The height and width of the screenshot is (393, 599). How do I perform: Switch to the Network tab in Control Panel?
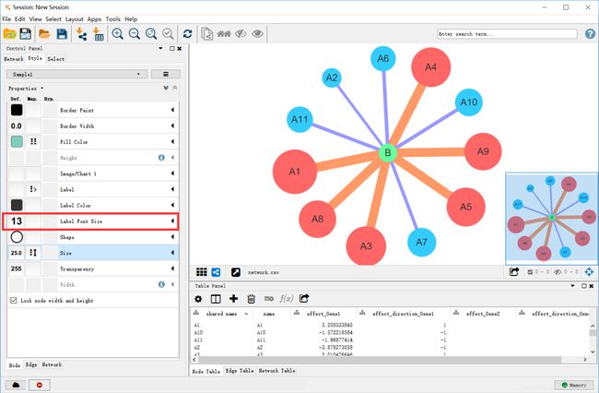click(14, 59)
